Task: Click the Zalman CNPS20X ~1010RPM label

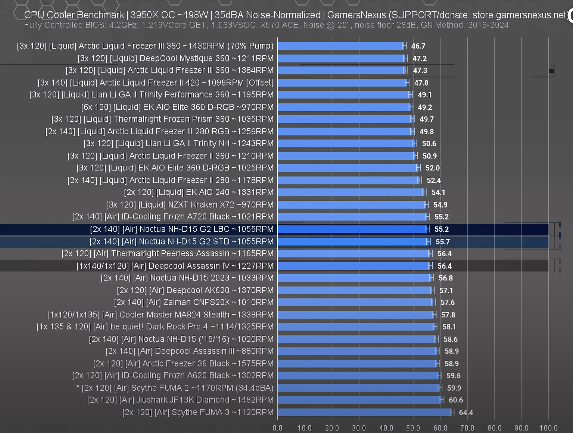Action: point(194,302)
